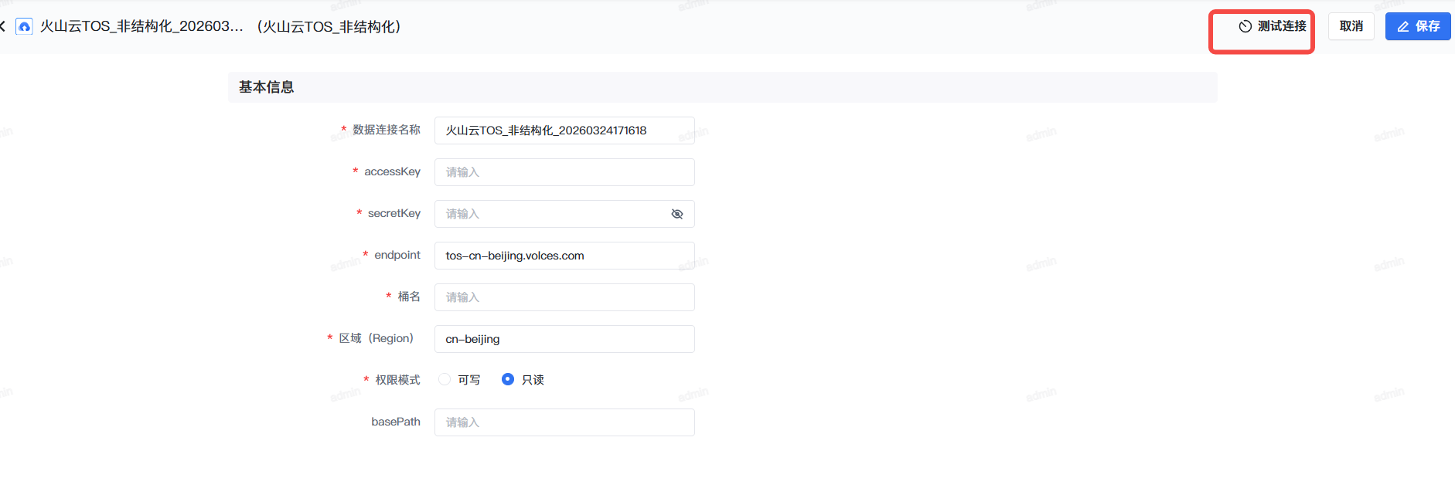Click the 取消 cancel button
The height and width of the screenshot is (478, 1455).
[x=1351, y=26]
